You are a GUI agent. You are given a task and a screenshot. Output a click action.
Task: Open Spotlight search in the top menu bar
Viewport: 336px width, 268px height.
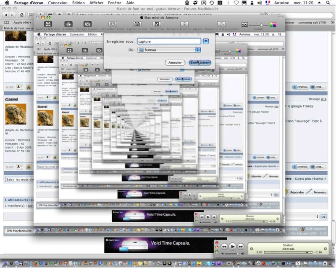(328, 3)
